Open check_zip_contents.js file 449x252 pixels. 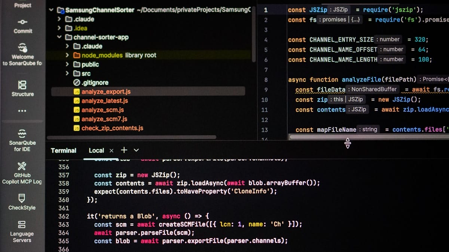tap(112, 128)
